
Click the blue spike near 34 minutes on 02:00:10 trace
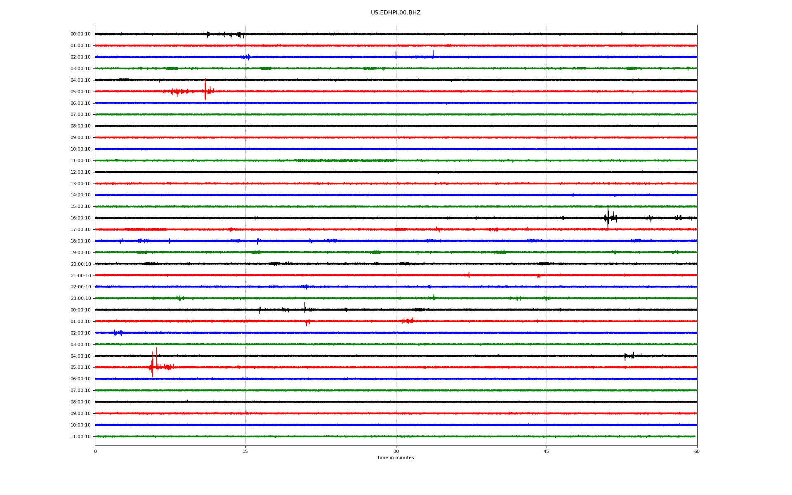coord(433,54)
